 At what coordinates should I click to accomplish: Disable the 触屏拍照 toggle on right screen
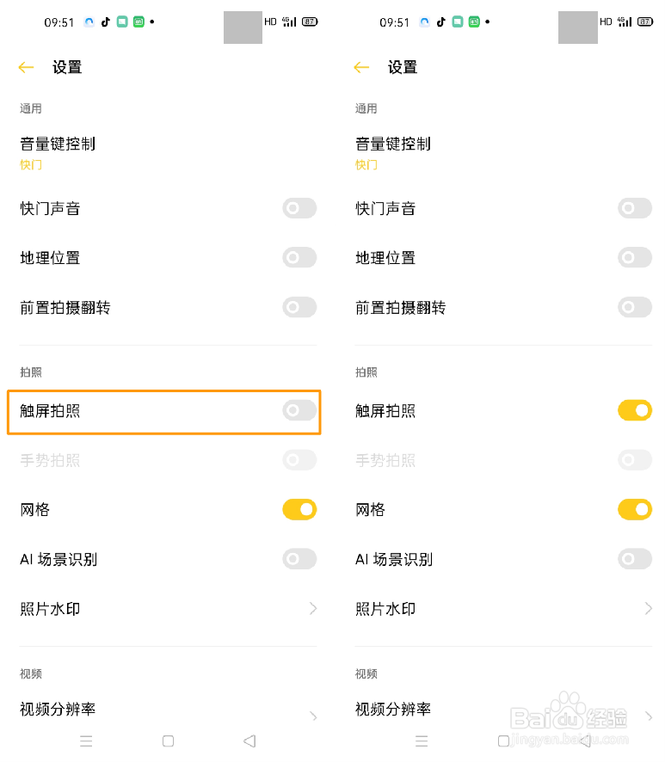[635, 410]
